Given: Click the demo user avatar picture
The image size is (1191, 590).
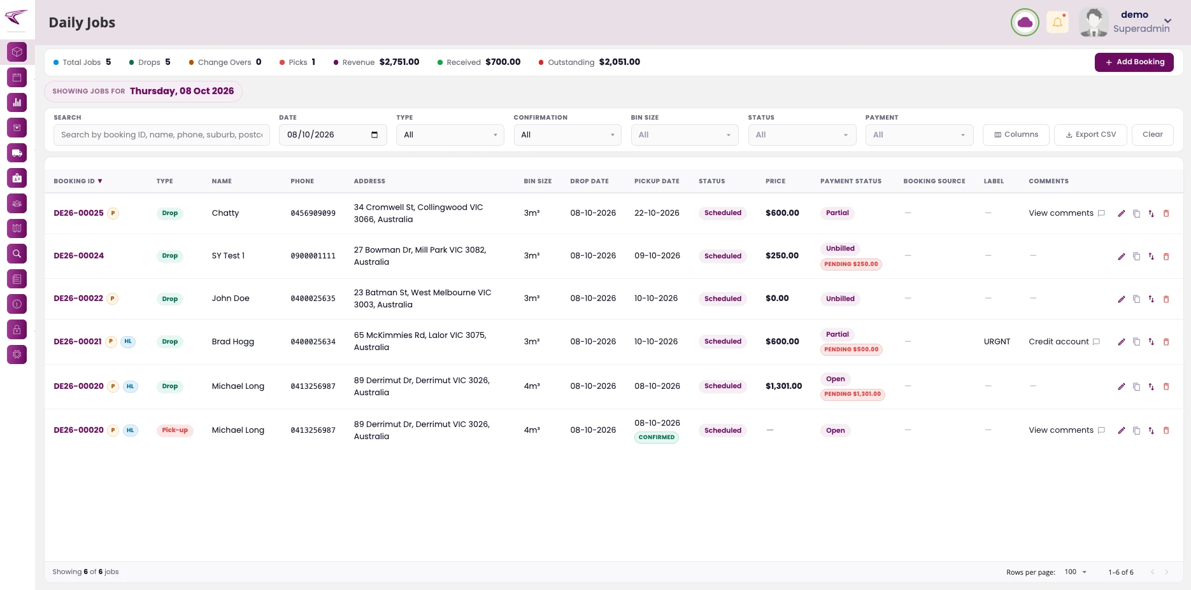Looking at the screenshot, I should click(1094, 22).
